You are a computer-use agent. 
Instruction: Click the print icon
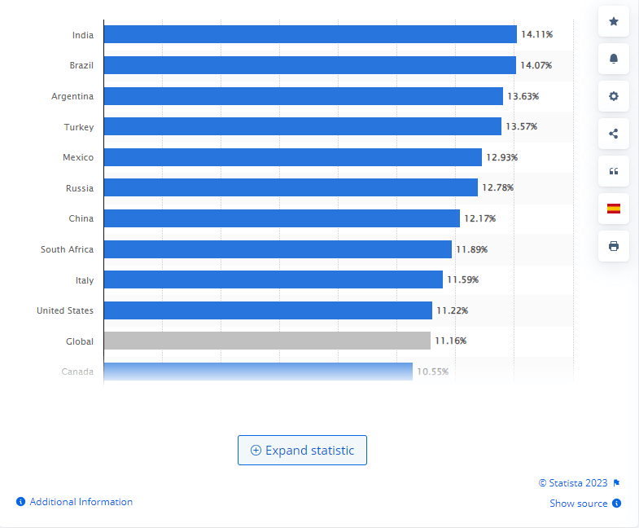point(614,246)
